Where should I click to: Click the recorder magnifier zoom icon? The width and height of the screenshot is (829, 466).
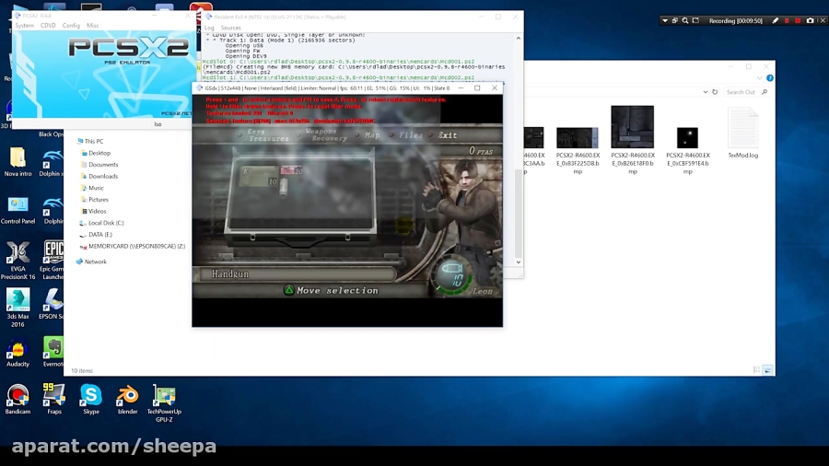tap(685, 20)
